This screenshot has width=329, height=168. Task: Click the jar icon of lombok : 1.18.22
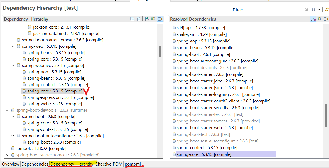pyautogui.click(x=13, y=149)
